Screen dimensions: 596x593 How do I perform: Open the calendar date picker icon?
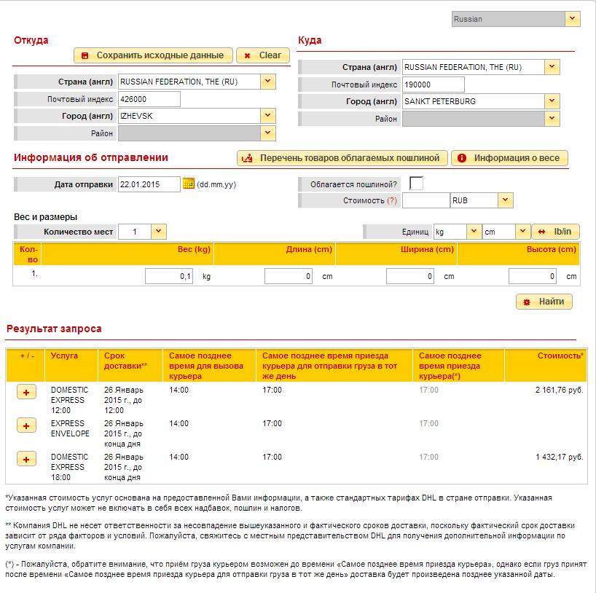[189, 184]
